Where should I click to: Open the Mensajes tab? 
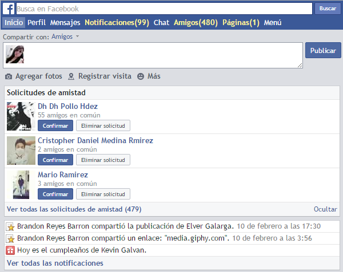tap(65, 22)
